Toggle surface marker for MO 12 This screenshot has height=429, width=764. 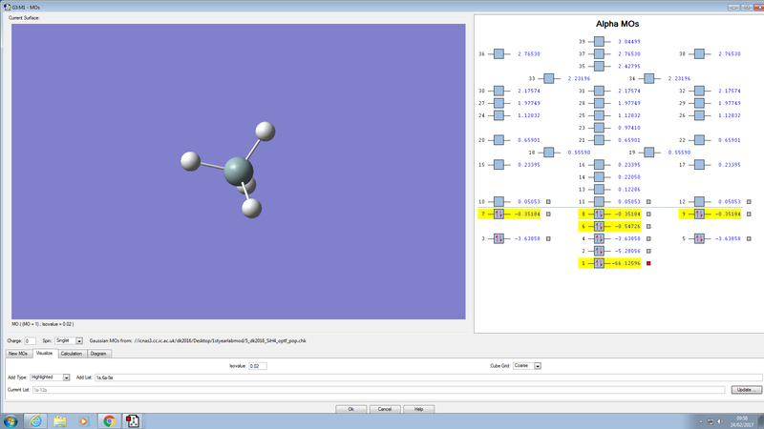pos(749,201)
